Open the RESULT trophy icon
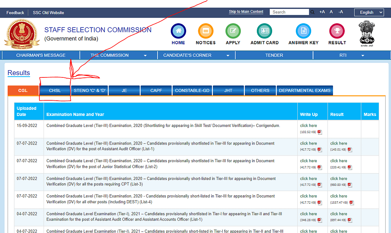The image size is (391, 233). pos(337,31)
